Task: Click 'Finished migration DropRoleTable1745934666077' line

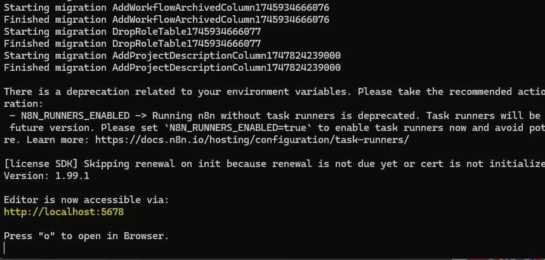Action: tap(132, 44)
